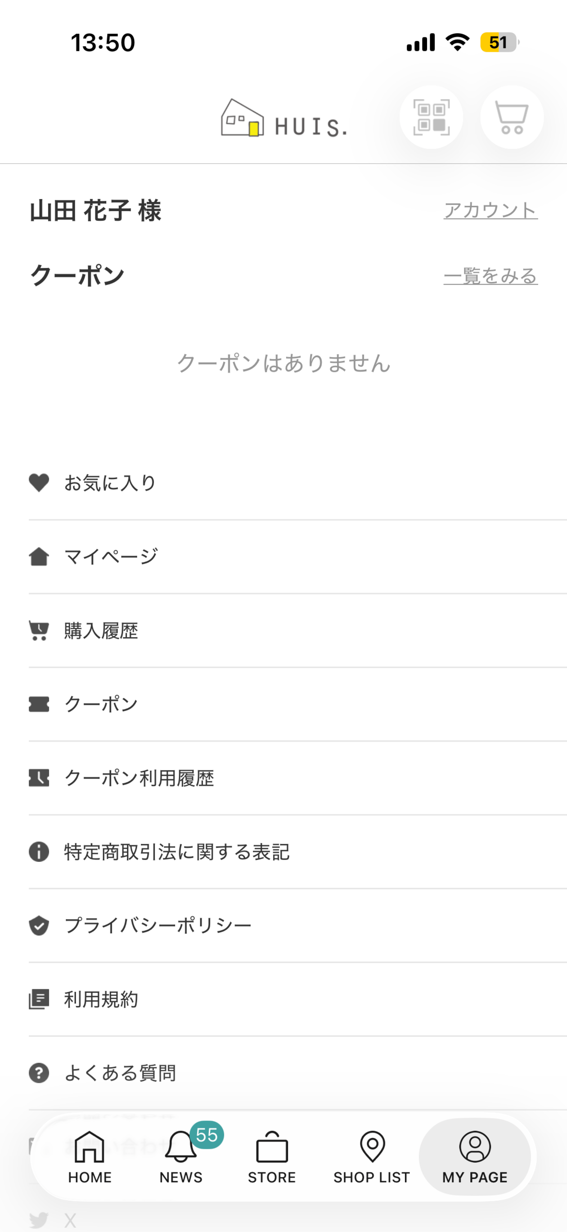This screenshot has width=567, height=1232.
Task: Open the QR code scanner icon
Action: tap(431, 117)
